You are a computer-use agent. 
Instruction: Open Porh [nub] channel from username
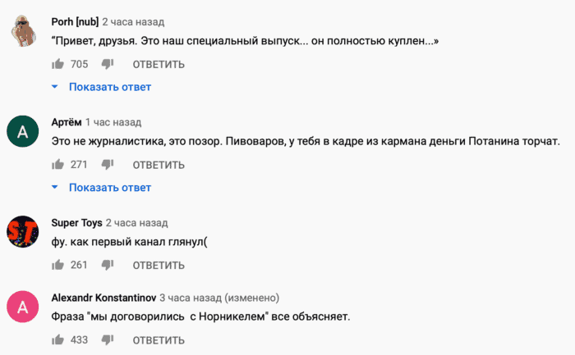point(75,22)
